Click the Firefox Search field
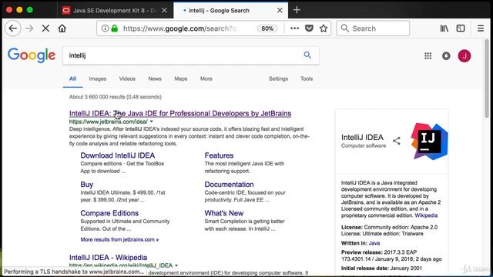 coord(373,28)
